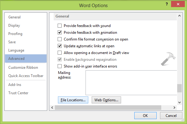Click the General section header text
Viewport: 187px width, 124px height.
(62, 16)
